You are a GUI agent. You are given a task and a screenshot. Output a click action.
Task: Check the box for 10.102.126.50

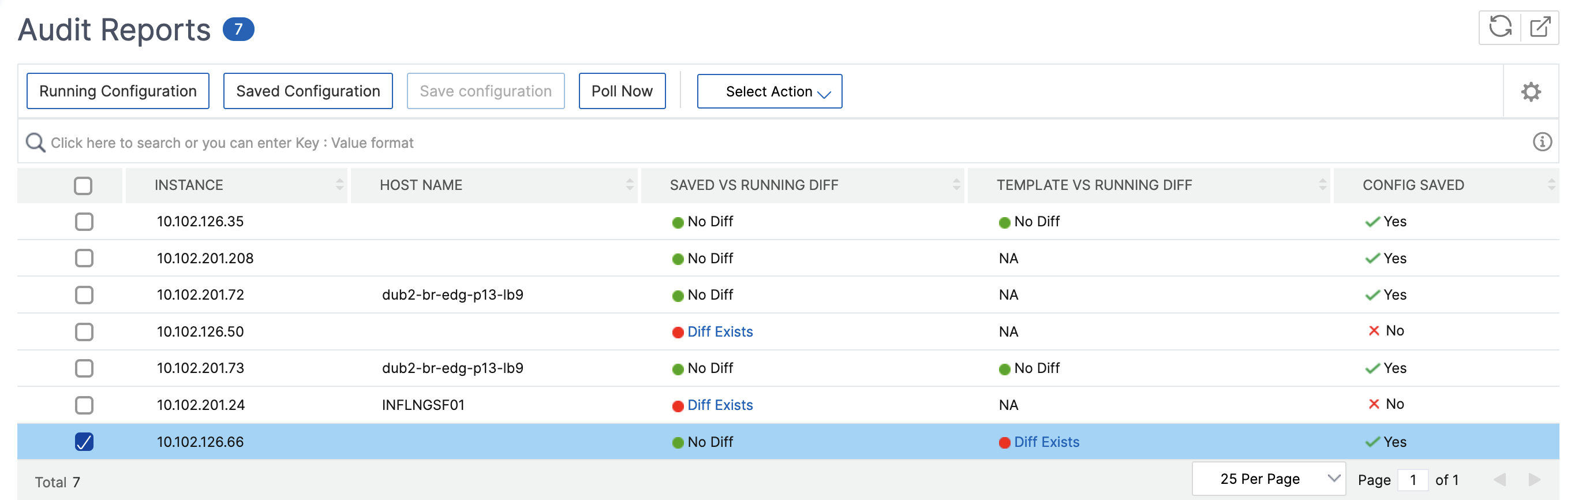coord(84,332)
